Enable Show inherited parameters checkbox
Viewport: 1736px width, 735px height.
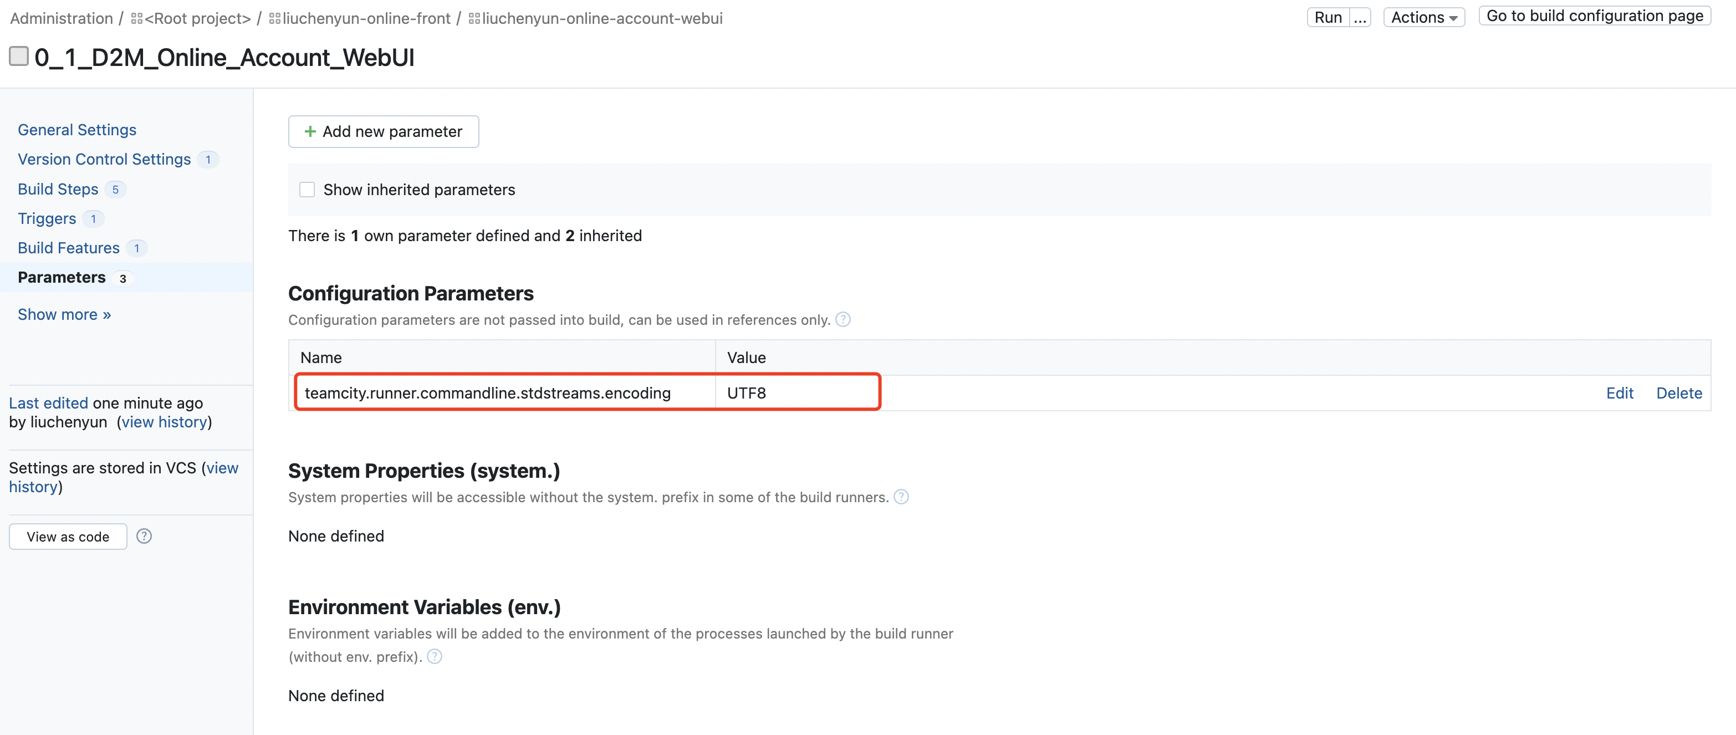307,190
